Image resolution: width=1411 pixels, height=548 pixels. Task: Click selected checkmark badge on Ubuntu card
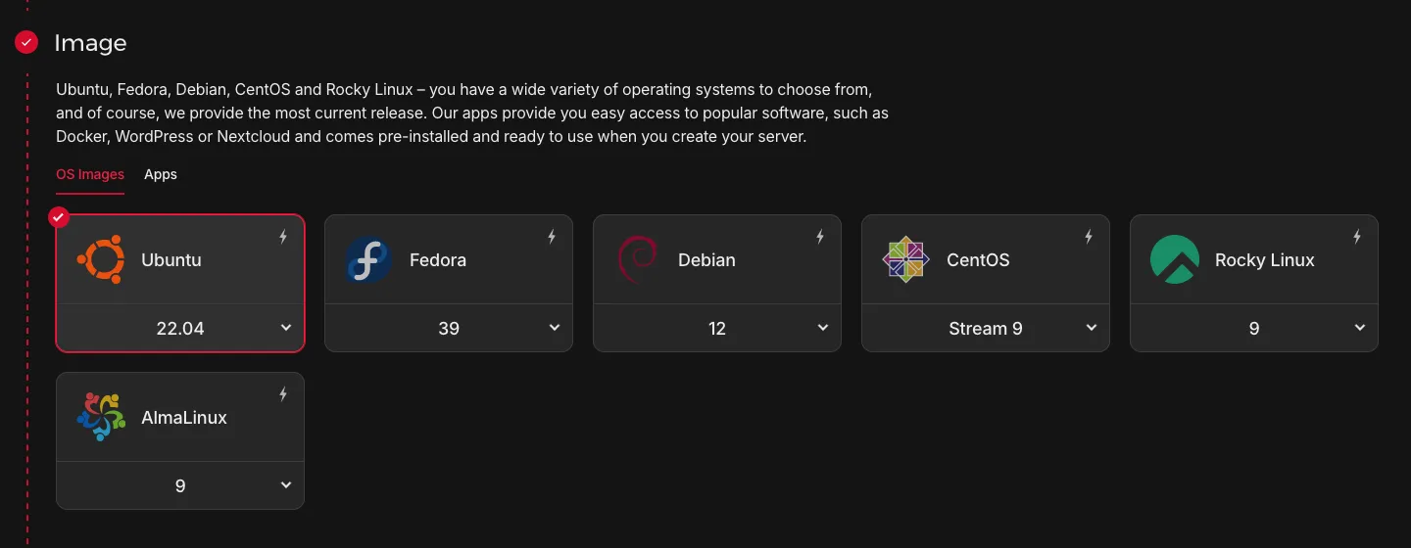[59, 216]
